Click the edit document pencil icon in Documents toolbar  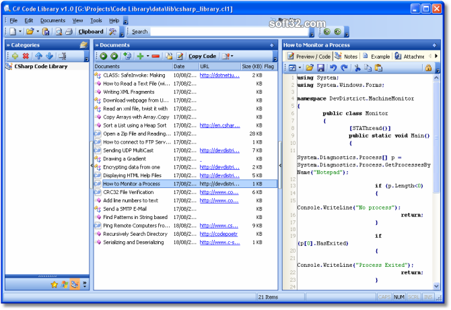pyautogui.click(x=180, y=56)
